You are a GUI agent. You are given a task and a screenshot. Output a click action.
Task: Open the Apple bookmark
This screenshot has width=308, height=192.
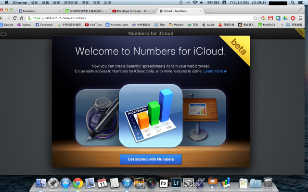pos(208,24)
